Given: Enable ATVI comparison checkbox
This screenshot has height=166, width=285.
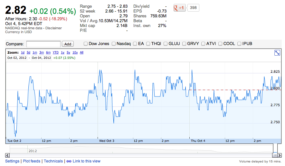Looking at the screenshot, I should tap(203, 44).
